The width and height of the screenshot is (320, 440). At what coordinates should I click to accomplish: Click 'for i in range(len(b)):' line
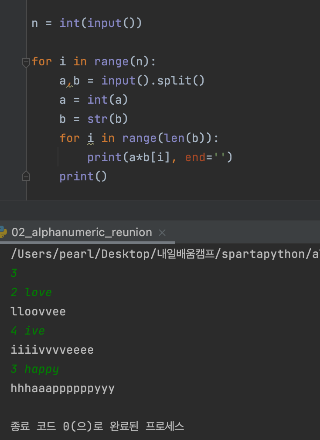(x=139, y=138)
